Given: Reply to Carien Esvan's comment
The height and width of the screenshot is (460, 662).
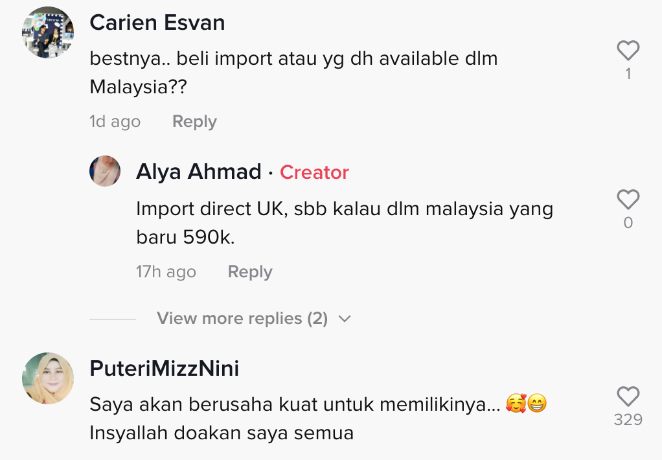Looking at the screenshot, I should click(x=194, y=122).
